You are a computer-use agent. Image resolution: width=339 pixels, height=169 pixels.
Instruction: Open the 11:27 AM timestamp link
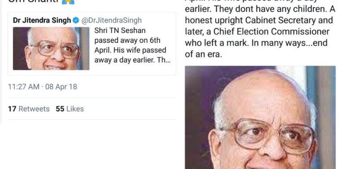pos(24,87)
